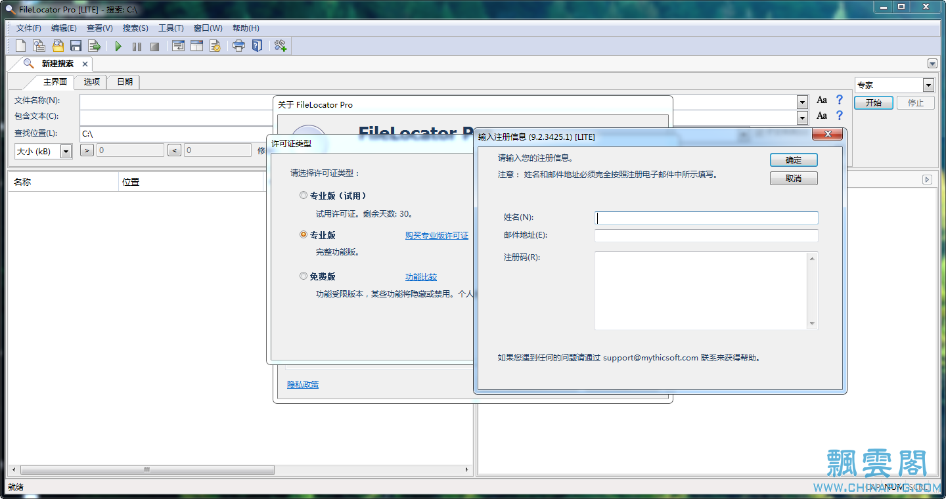
Task: Open the 购买专业版许可证 link
Action: [x=437, y=235]
